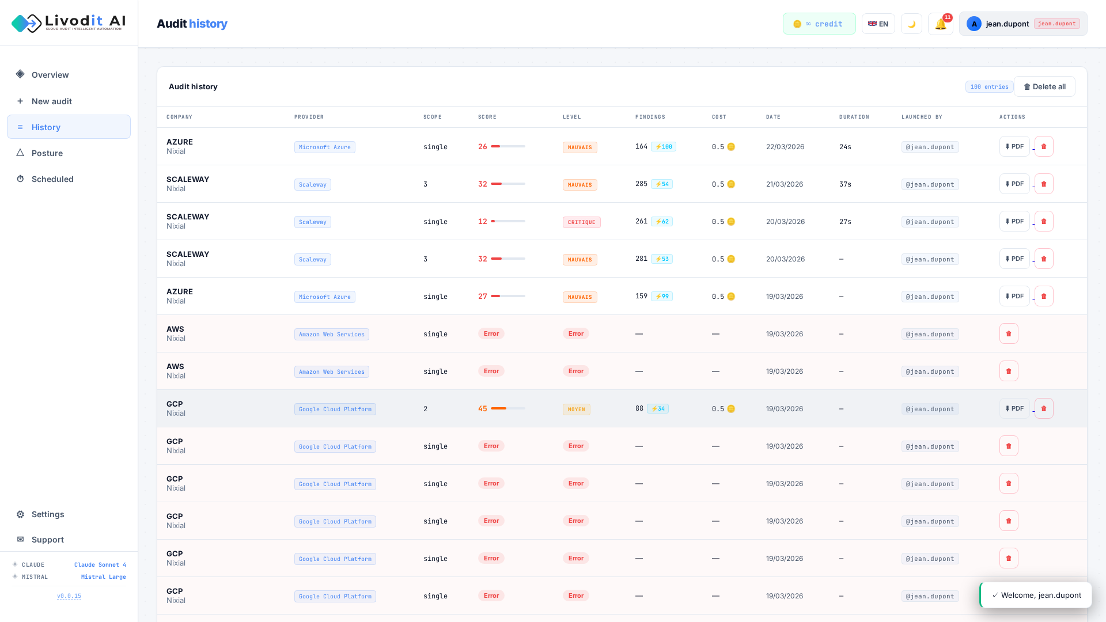
Task: Click the v0.0.15 version link
Action: (x=69, y=596)
